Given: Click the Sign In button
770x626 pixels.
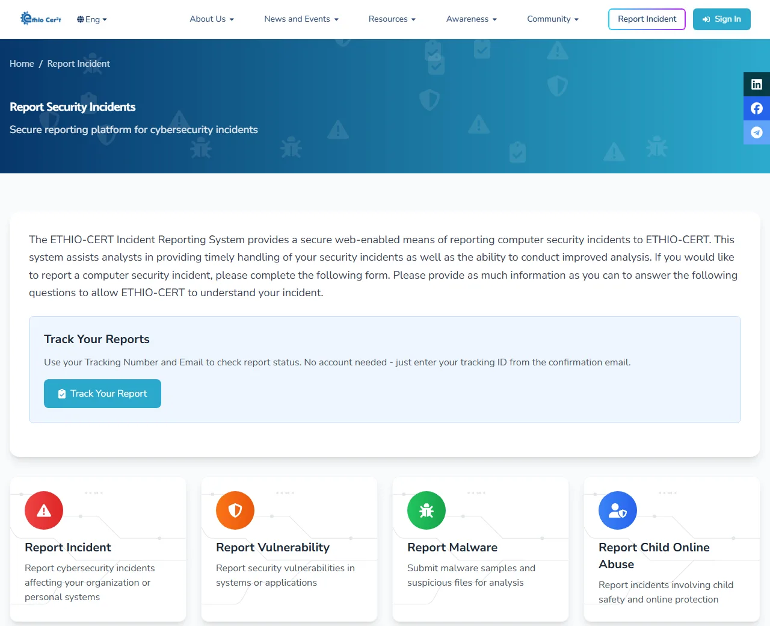Looking at the screenshot, I should pos(722,19).
